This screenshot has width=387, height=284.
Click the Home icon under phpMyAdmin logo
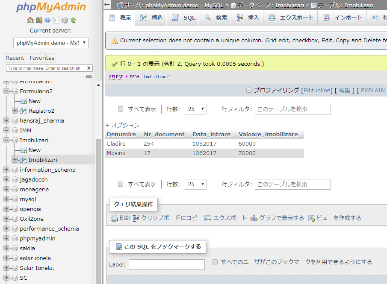30,20
